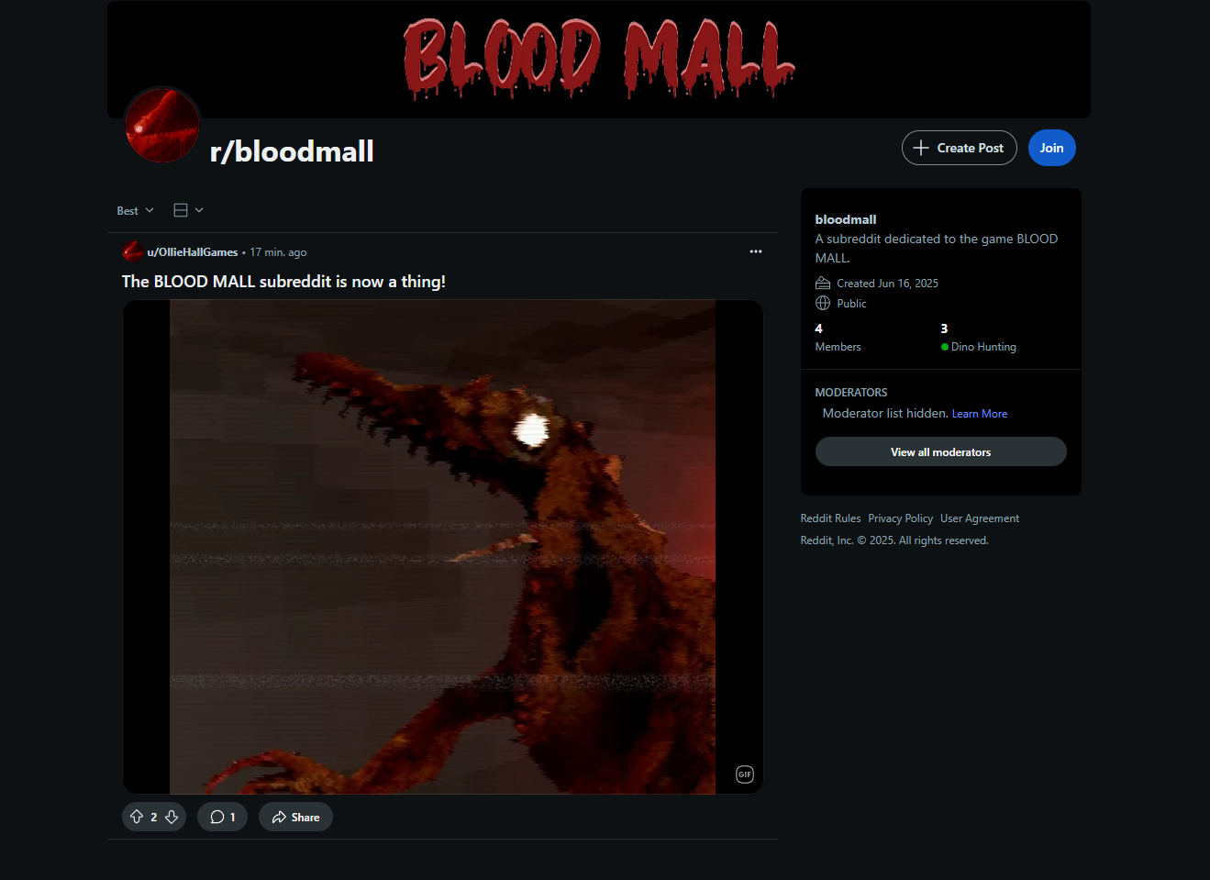The width and height of the screenshot is (1210, 880).
Task: Open User Agreement link
Action: 980,518
